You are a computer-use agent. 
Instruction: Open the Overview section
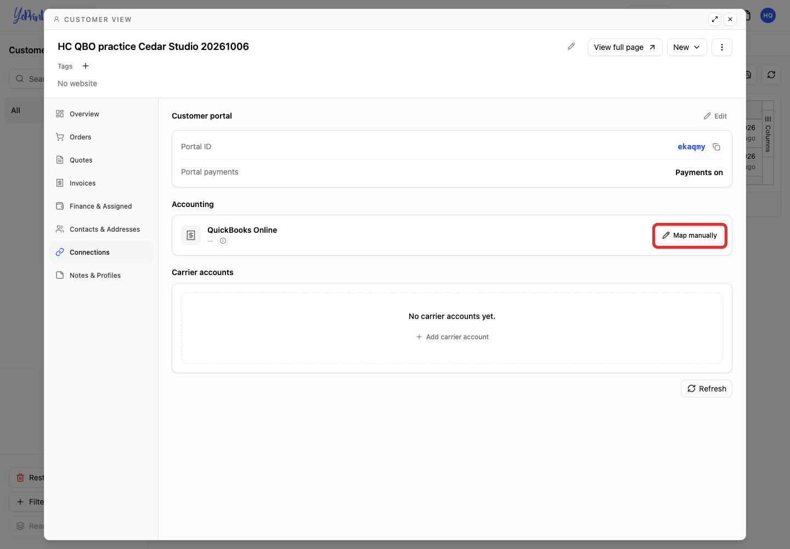pos(101,114)
